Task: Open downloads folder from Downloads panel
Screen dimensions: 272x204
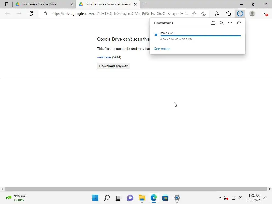Action: click(x=213, y=23)
